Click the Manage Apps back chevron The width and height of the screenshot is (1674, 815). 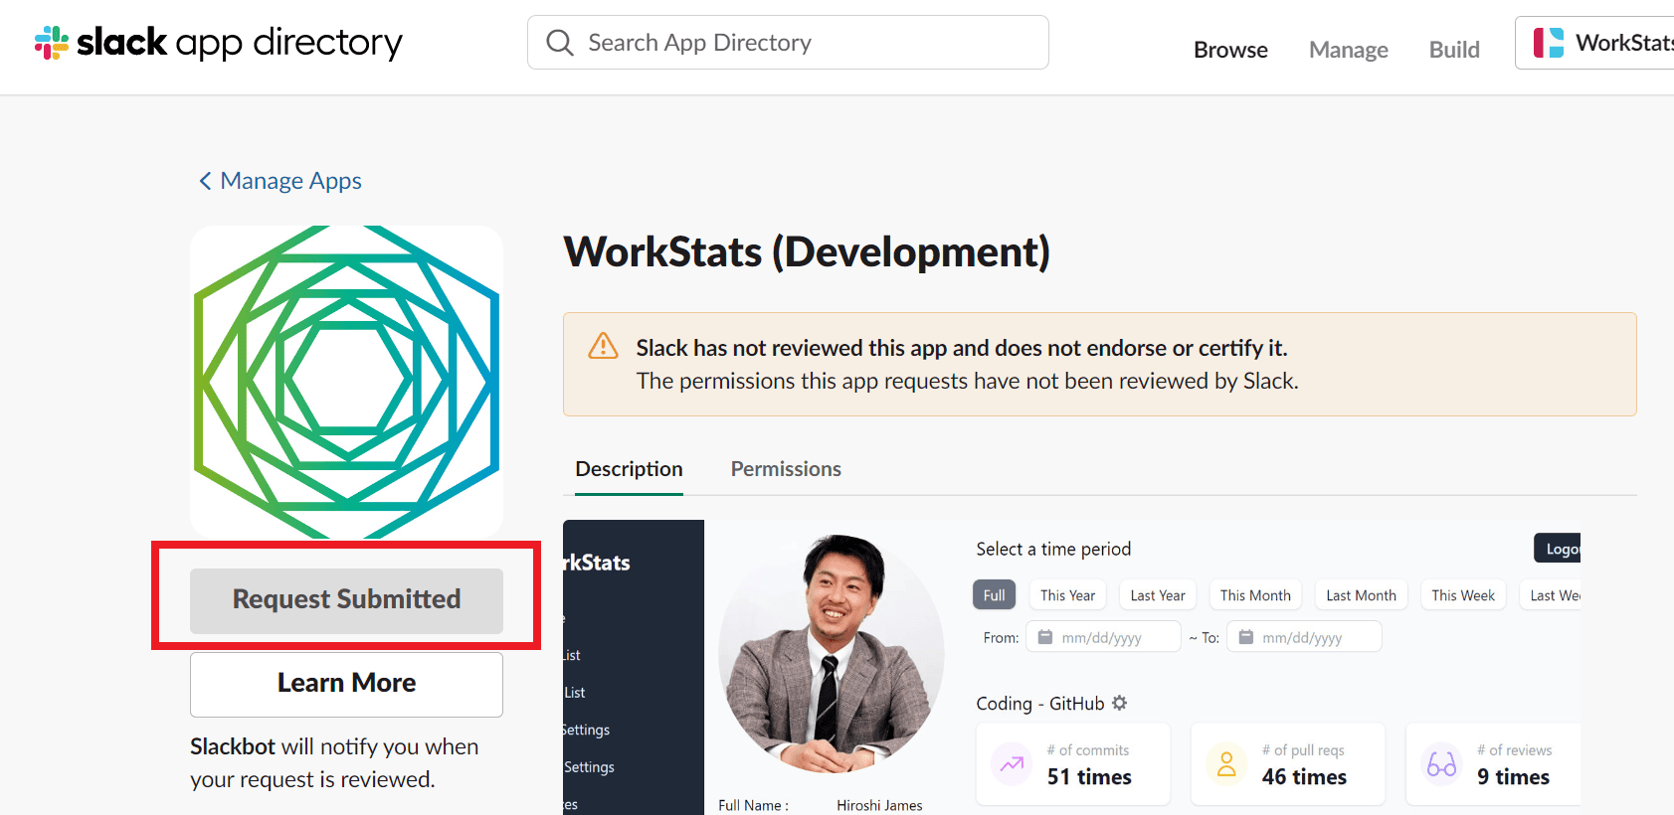coord(205,181)
